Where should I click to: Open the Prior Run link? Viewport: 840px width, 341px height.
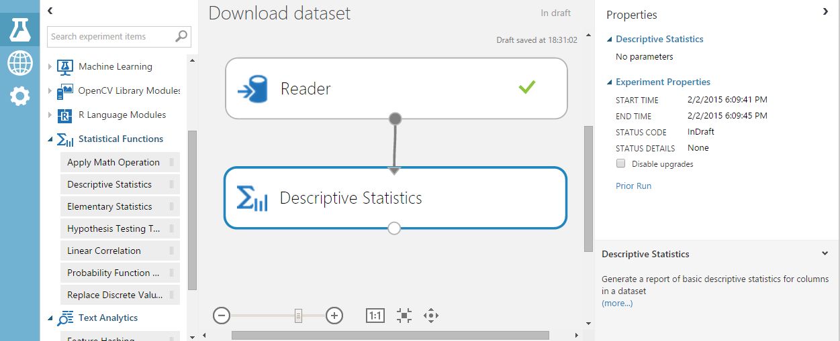(633, 186)
